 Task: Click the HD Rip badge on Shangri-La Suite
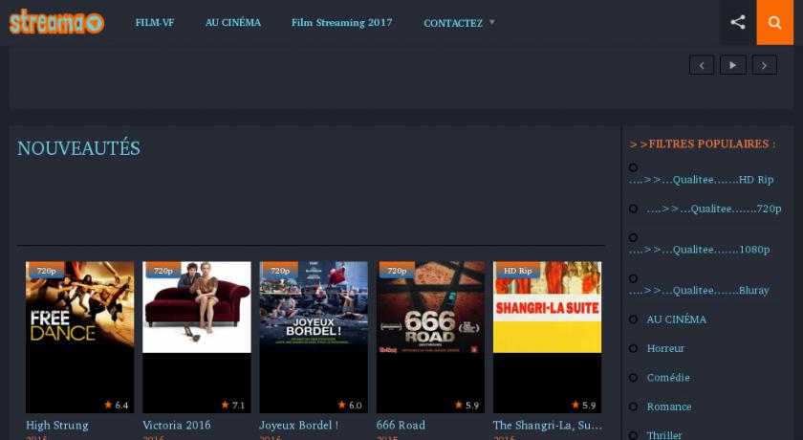(x=518, y=270)
